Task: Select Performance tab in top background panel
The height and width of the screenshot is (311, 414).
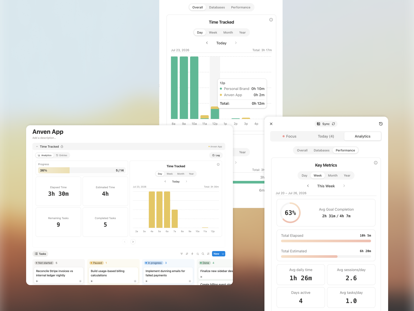Action: click(x=241, y=7)
